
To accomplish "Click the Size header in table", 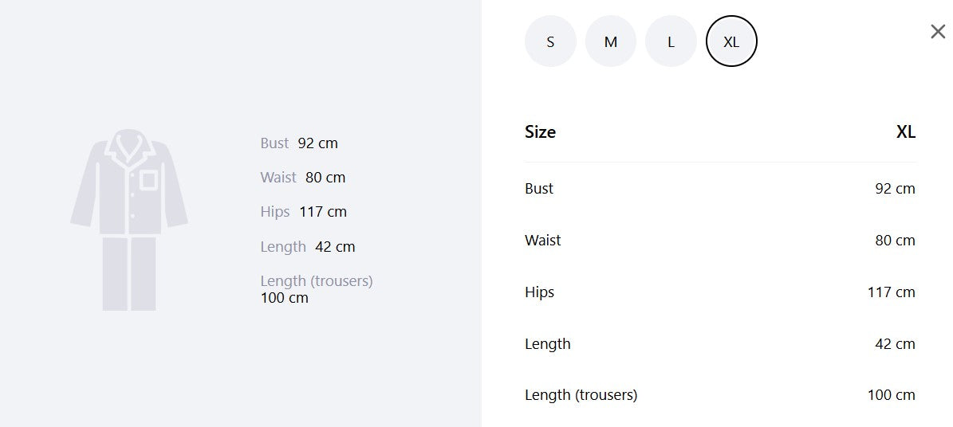I will tap(541, 131).
